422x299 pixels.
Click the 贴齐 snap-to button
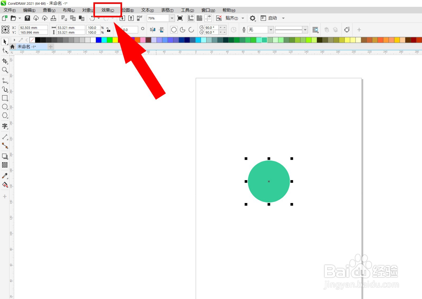[x=232, y=18]
